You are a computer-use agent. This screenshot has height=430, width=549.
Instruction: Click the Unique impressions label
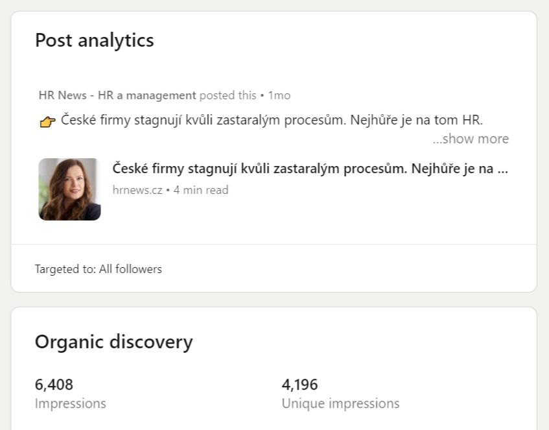pyautogui.click(x=341, y=403)
